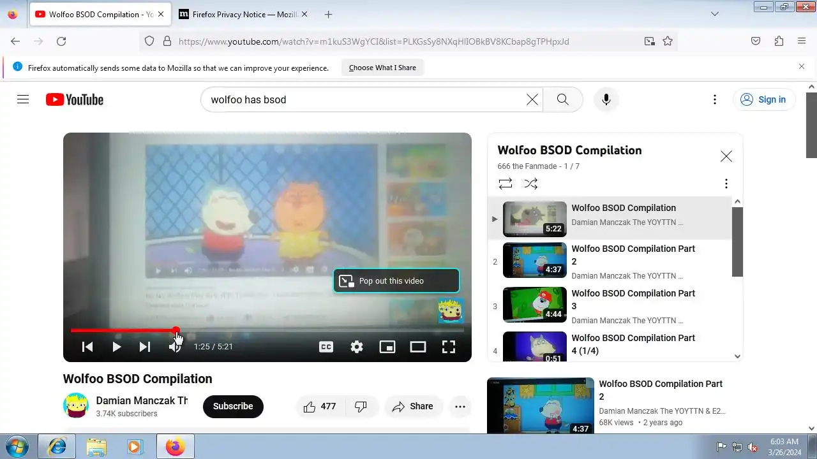
Task: Play the previous video in player
Action: tap(87, 347)
